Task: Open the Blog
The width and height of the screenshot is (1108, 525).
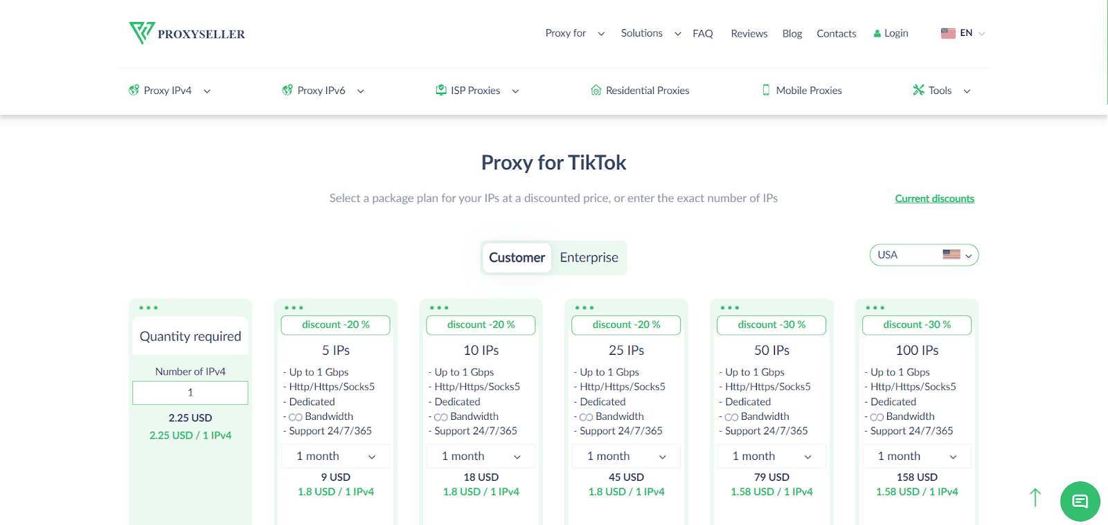Action: (792, 33)
